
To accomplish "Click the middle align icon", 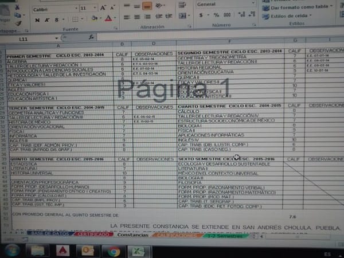I will pyautogui.click(x=137, y=6).
